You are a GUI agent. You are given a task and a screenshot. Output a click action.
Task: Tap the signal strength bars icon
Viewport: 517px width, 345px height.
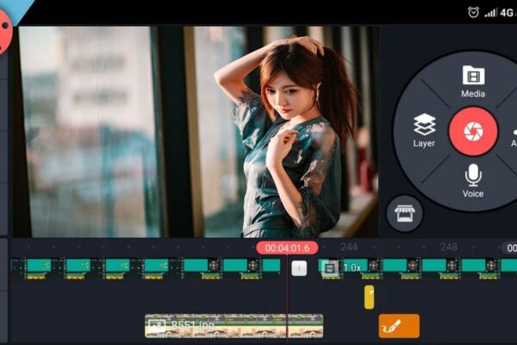tap(490, 13)
